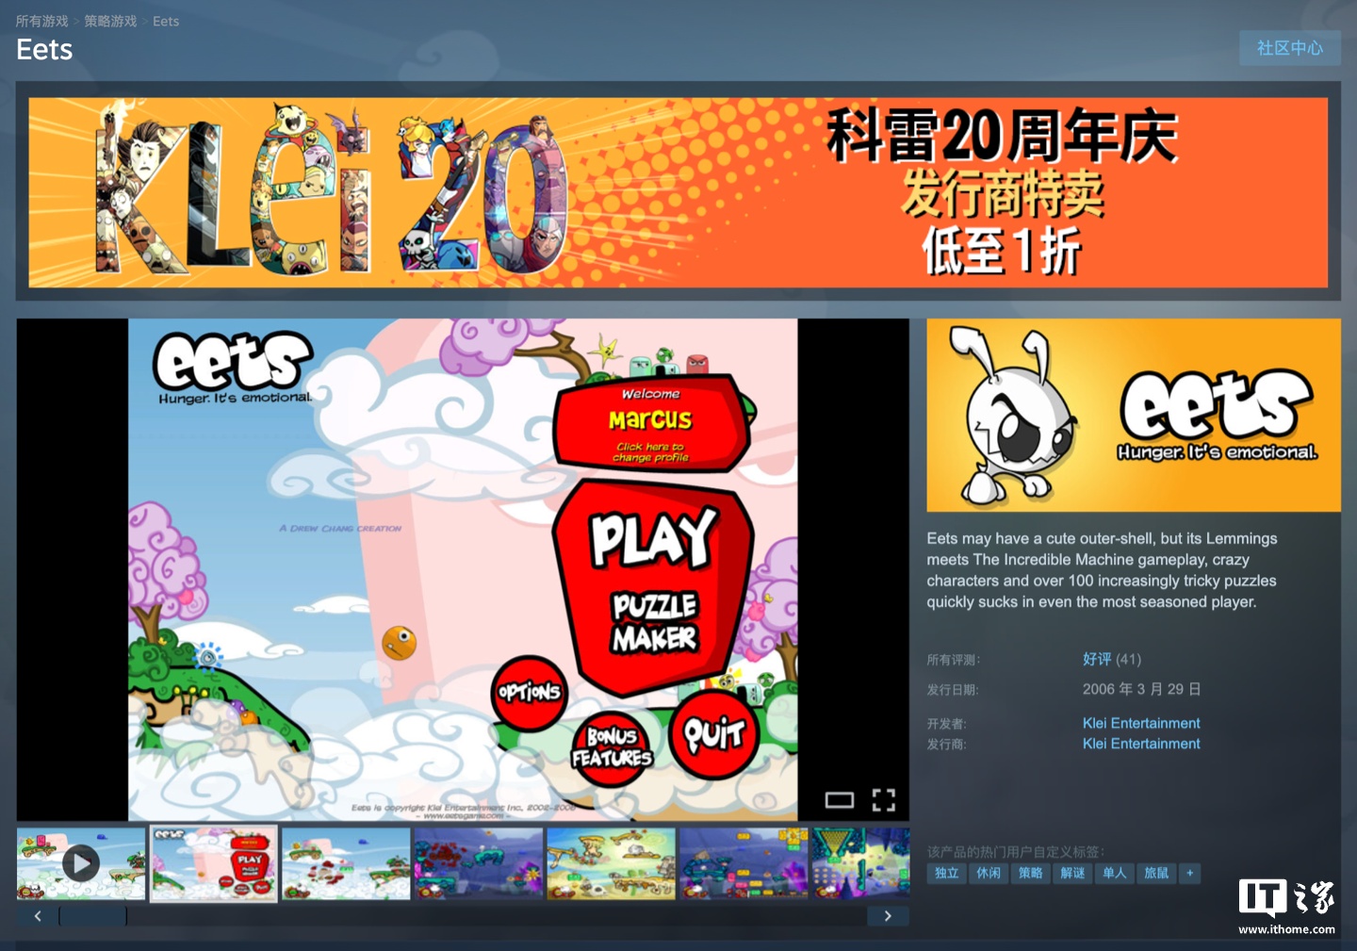Select the third screenshot thumbnail

point(346,863)
